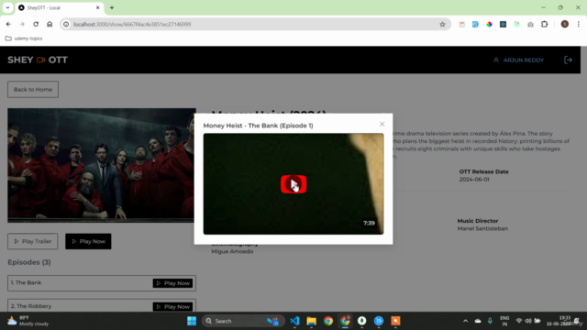The image size is (587, 330).
Task: Click the 7:39 duration badge
Action: (x=369, y=223)
